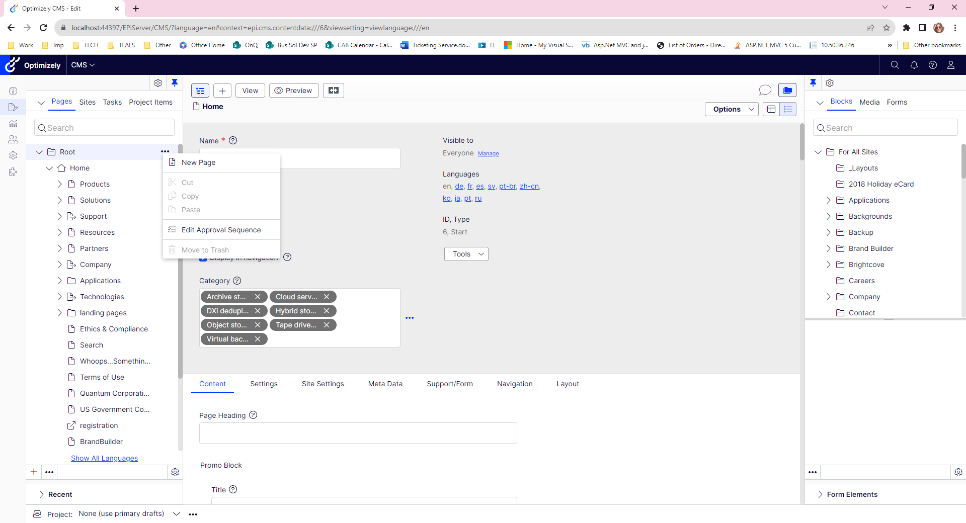Choose New Page from context menu
This screenshot has width=966, height=523.
198,162
